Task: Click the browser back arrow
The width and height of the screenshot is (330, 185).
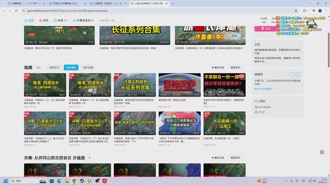Action: point(4,11)
